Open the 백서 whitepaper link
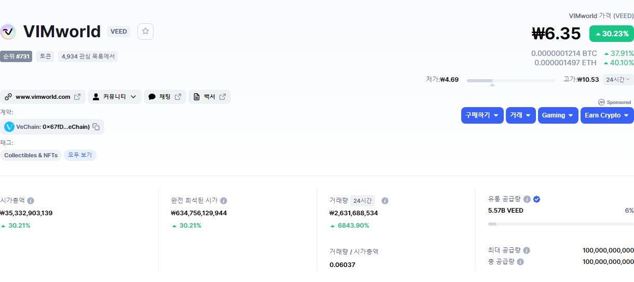The width and height of the screenshot is (634, 282). (x=210, y=97)
